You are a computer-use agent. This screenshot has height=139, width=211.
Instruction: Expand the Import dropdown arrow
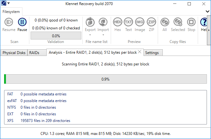[x=103, y=35]
